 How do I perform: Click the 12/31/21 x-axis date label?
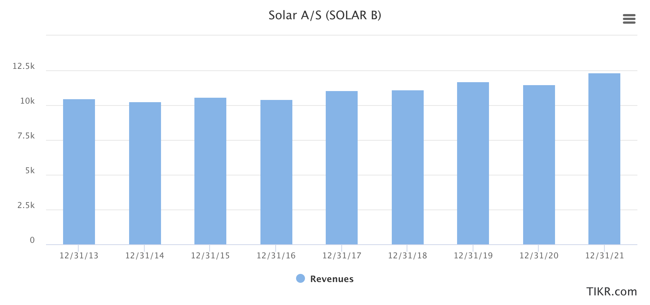coord(604,256)
